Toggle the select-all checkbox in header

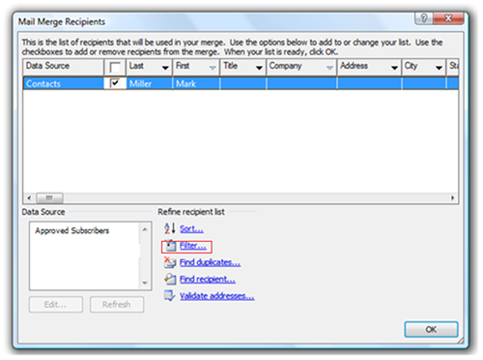click(x=115, y=68)
